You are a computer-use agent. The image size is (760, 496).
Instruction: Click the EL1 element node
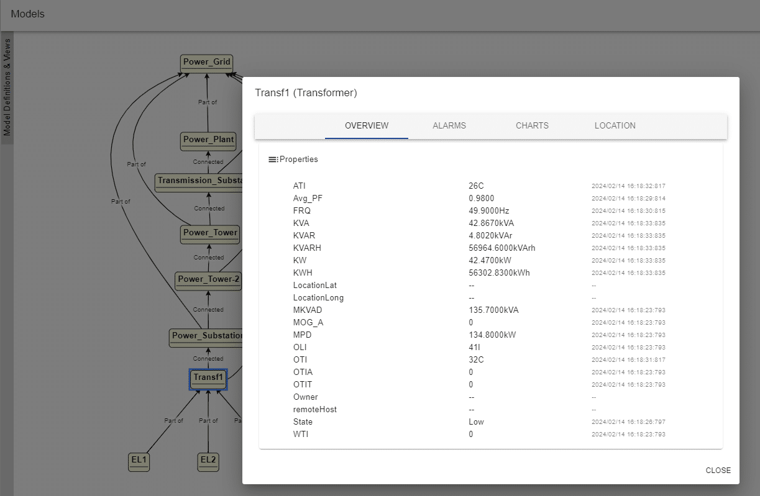[x=139, y=461]
